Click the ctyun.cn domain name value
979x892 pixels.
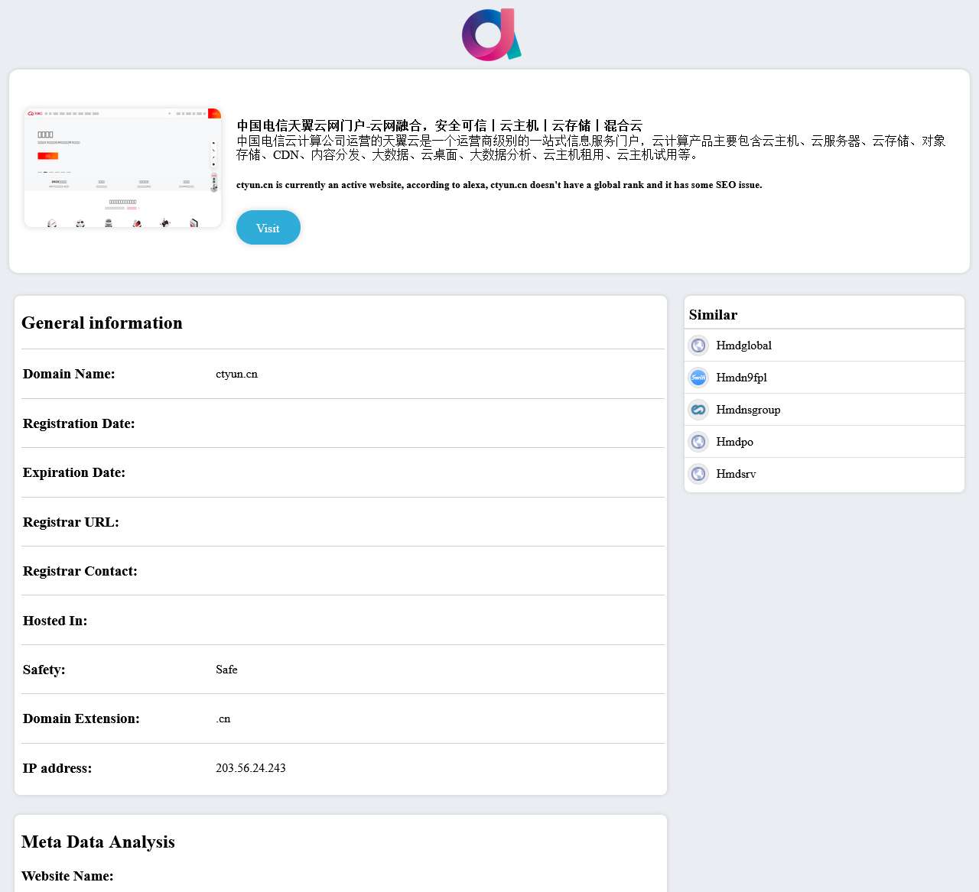coord(236,374)
